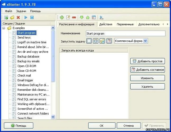Click the run-step play icon with arrow
The width and height of the screenshot is (171, 132).
pyautogui.click(x=101, y=17)
